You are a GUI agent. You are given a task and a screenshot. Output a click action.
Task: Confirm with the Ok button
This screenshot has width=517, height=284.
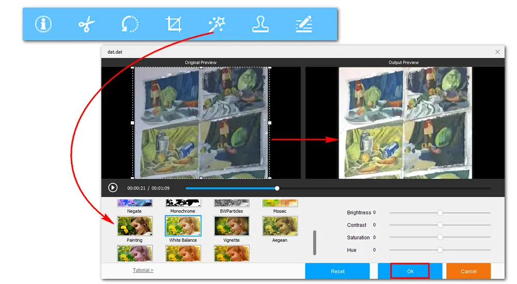click(x=410, y=271)
